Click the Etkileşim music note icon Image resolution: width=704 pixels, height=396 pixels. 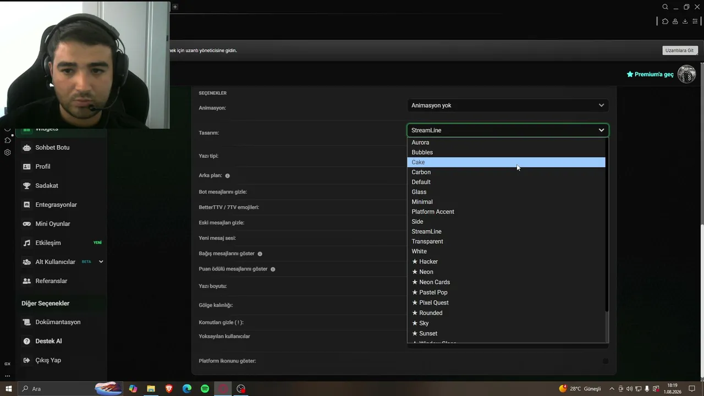(x=26, y=243)
